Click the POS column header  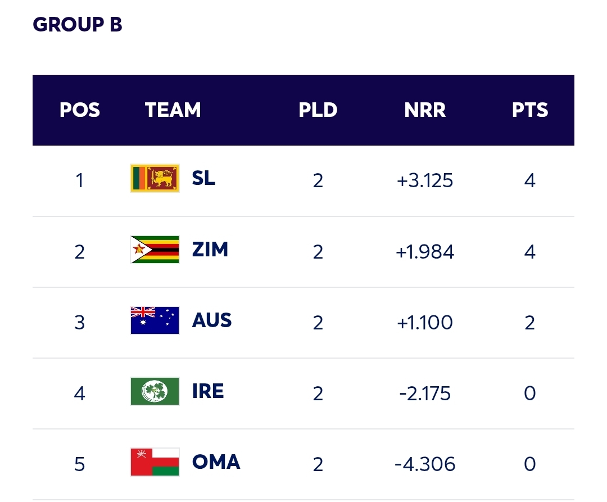[x=80, y=110]
